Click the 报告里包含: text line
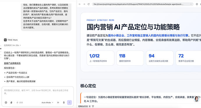Image resolution: width=201 pixels, height=108 pixels. coord(10,68)
